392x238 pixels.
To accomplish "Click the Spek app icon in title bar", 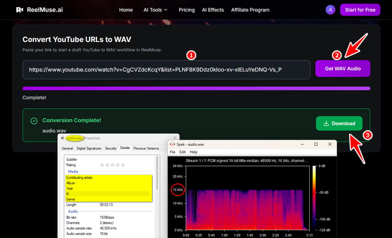I will pos(172,144).
